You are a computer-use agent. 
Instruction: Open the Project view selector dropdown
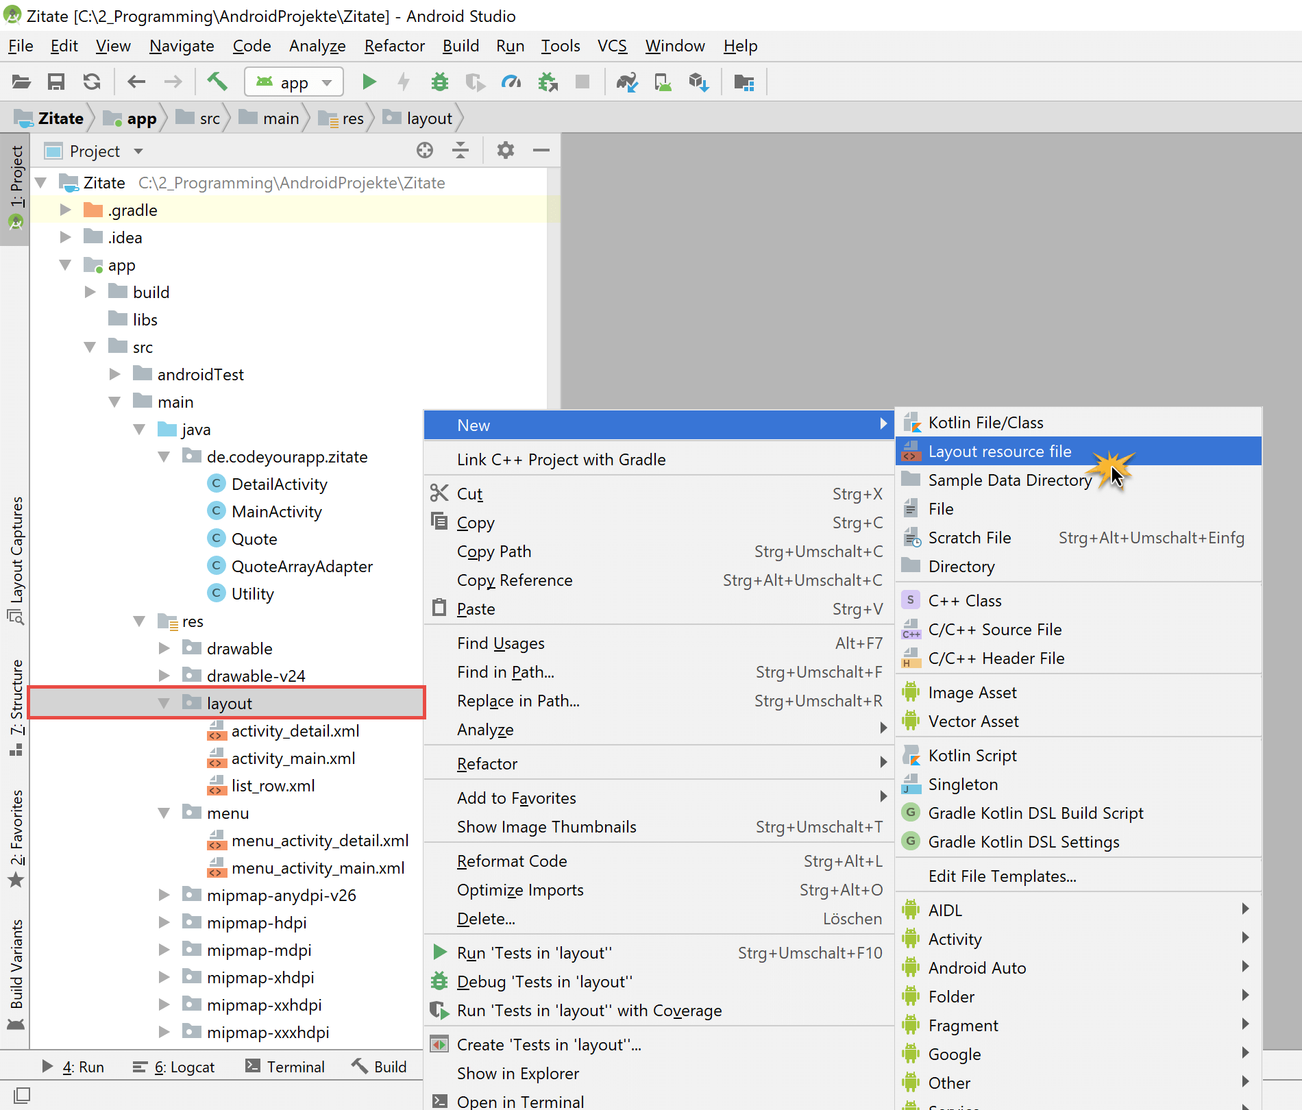tap(94, 151)
